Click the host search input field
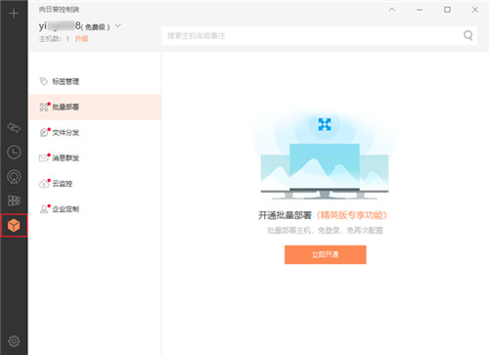The image size is (489, 355). (320, 35)
